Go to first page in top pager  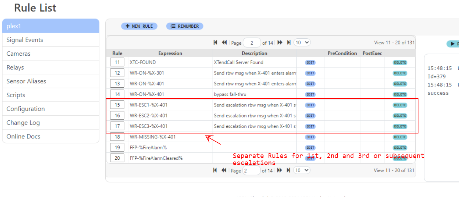[215, 43]
